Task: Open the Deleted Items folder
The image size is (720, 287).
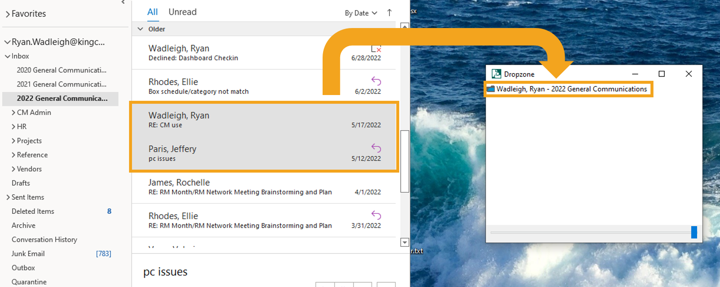Action: 33,211
